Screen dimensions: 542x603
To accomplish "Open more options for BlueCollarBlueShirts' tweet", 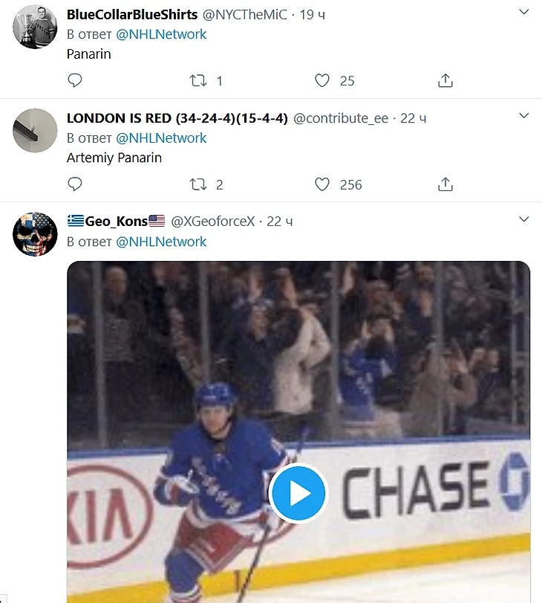I will (524, 13).
